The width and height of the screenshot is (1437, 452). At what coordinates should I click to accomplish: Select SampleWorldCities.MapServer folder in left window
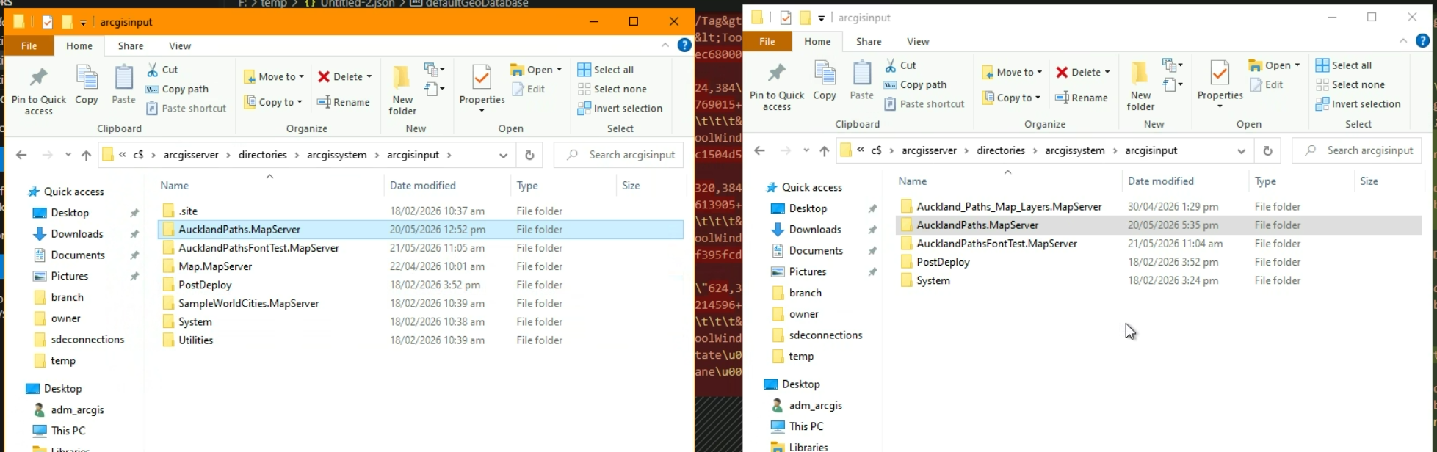click(x=248, y=303)
